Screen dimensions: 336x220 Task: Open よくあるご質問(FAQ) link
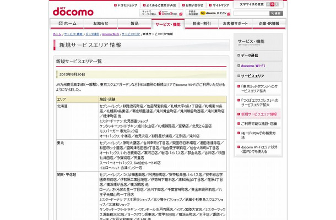160,5
